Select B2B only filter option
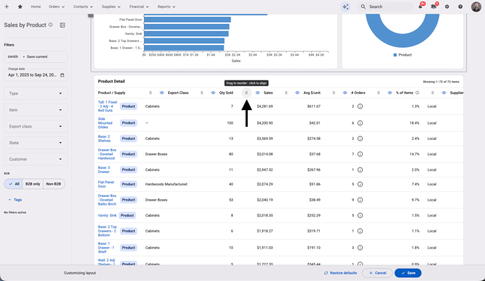 33,184
